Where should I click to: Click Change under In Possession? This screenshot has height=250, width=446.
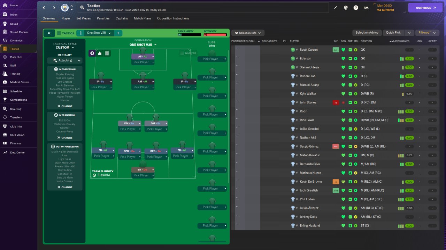point(65,106)
